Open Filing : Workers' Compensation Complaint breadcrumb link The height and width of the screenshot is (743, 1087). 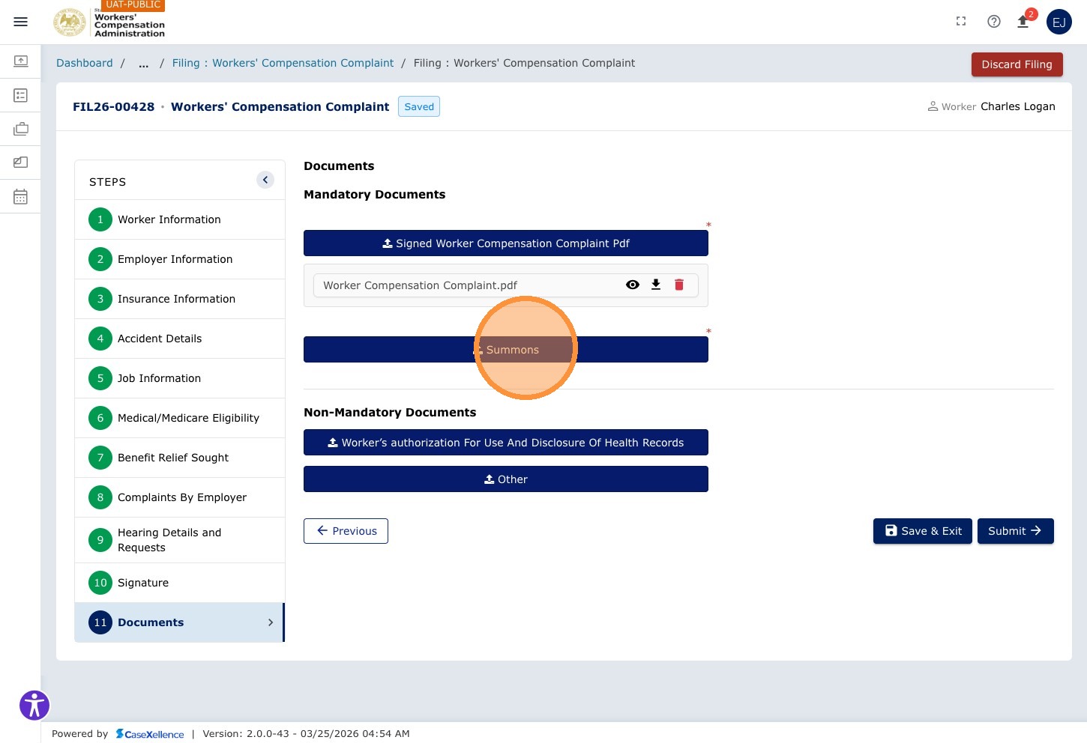(x=283, y=63)
